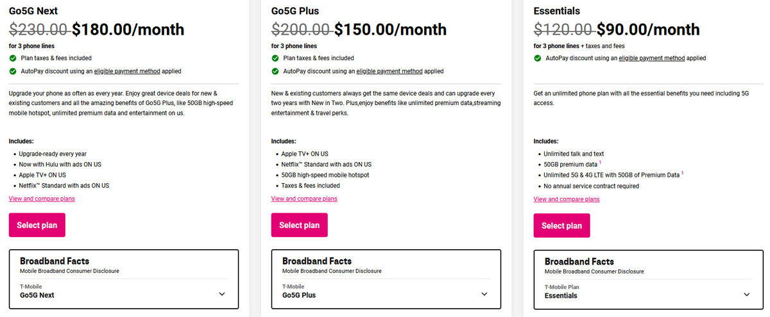Viewport: 770px width, 317px height.
Task: Click green checkmark beside Go5G Plus taxes included
Action: (275, 58)
